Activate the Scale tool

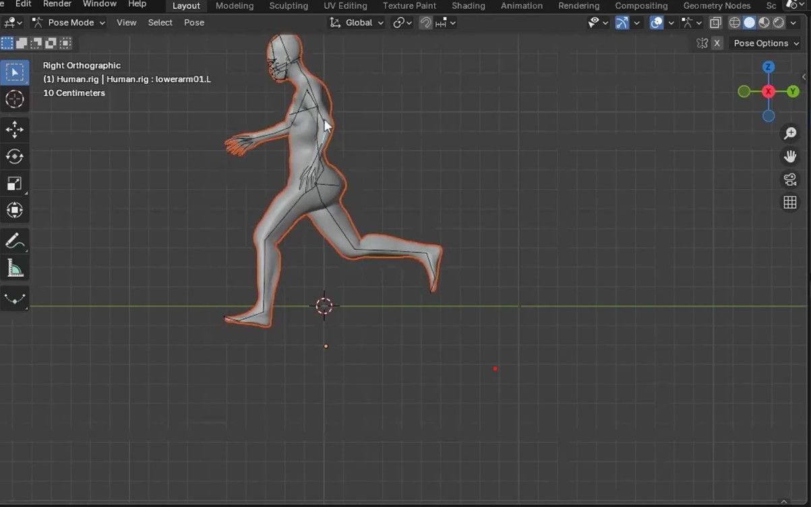(15, 184)
